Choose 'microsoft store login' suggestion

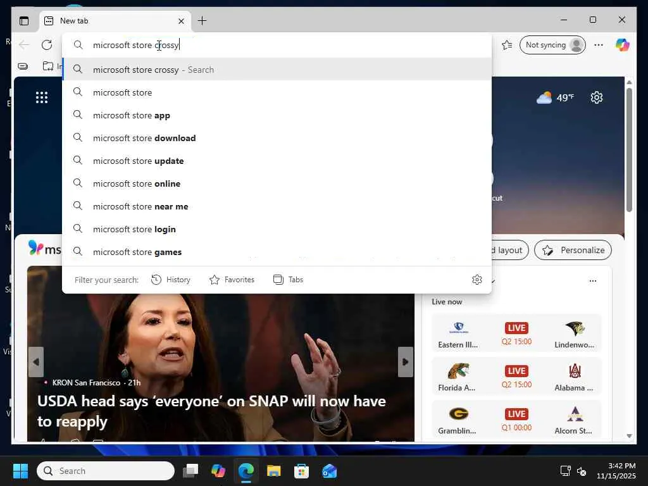coord(277,229)
